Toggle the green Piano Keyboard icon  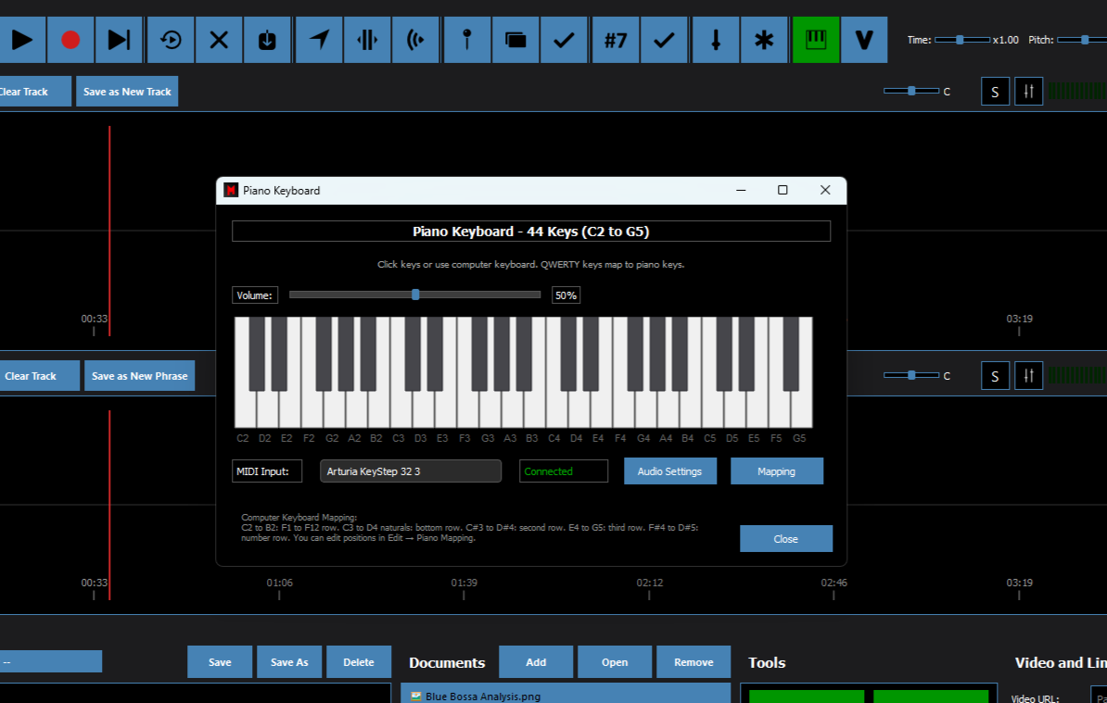[x=815, y=39]
